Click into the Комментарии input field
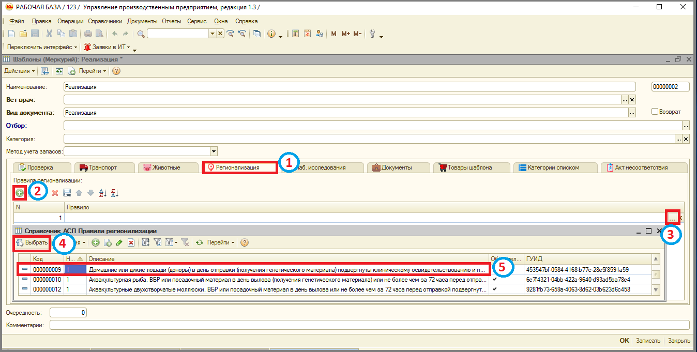The height and width of the screenshot is (352, 697). pos(370,325)
